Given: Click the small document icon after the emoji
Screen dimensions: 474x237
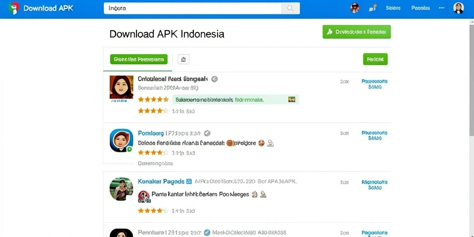Looking at the screenshot, I should (x=270, y=143).
